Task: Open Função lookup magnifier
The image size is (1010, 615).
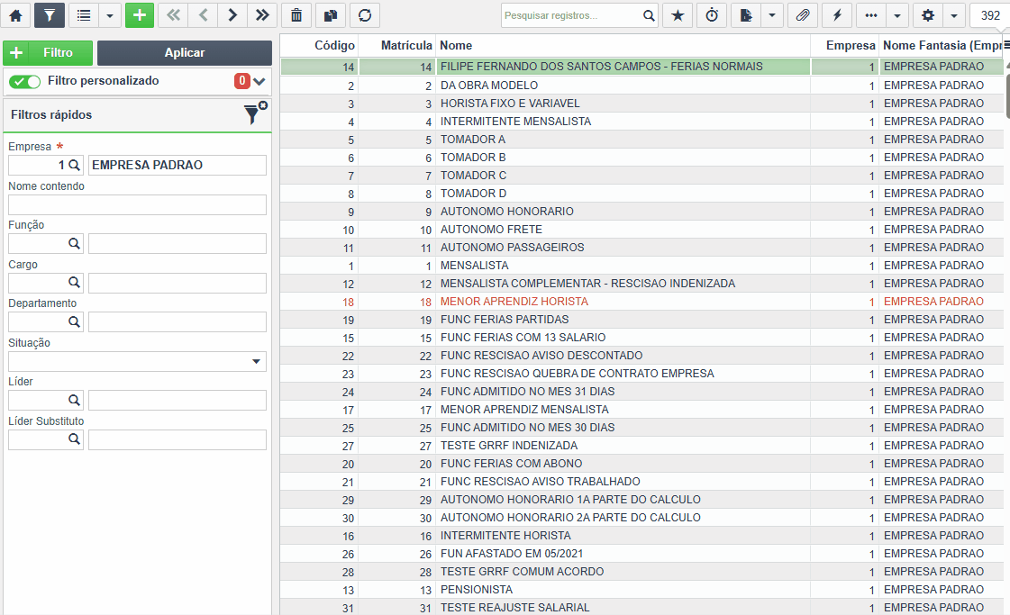Action: coord(74,243)
